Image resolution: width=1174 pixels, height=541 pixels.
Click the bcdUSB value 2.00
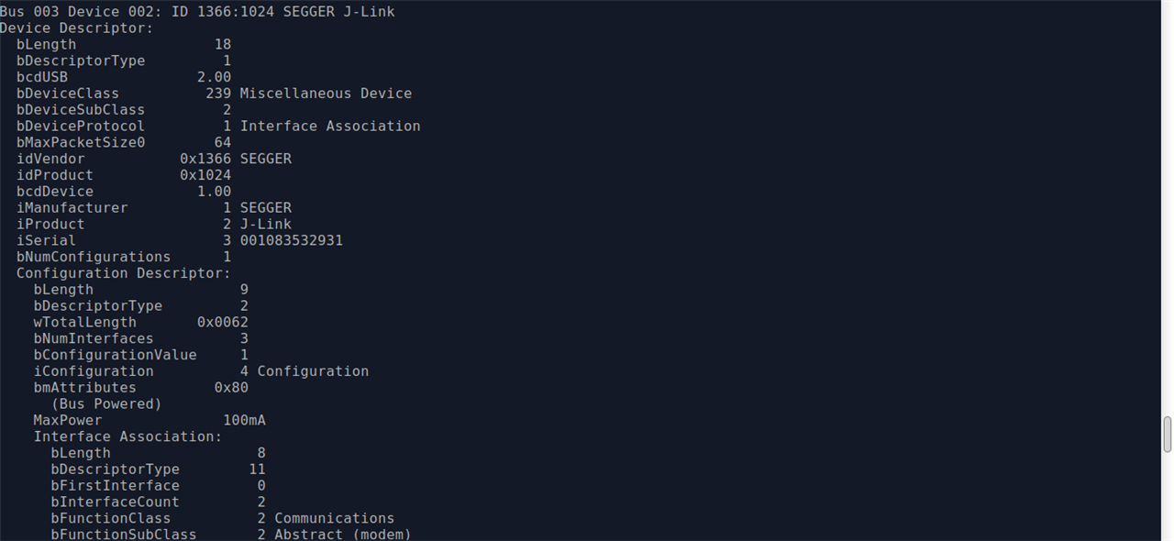[214, 77]
